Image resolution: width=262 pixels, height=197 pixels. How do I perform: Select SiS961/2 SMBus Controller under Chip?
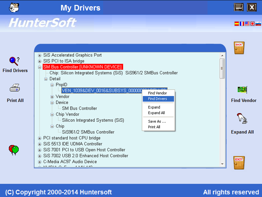click(x=88, y=132)
